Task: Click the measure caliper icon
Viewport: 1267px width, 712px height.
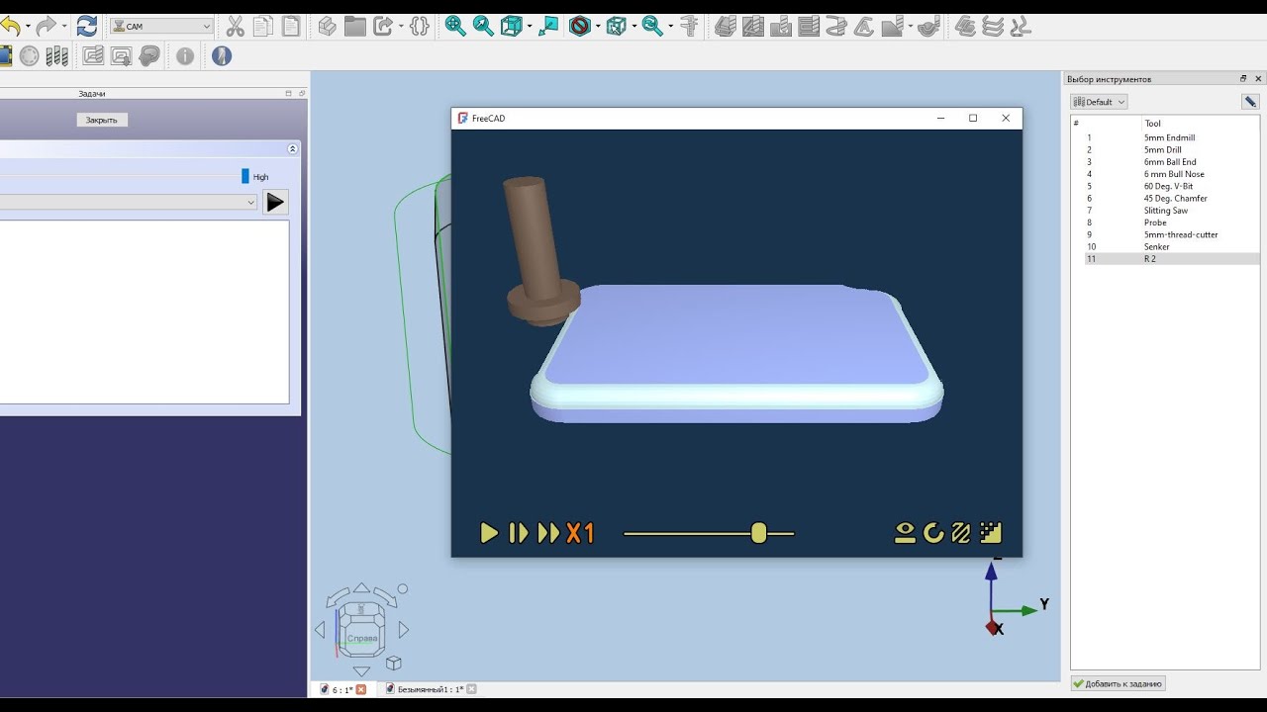Action: click(689, 27)
